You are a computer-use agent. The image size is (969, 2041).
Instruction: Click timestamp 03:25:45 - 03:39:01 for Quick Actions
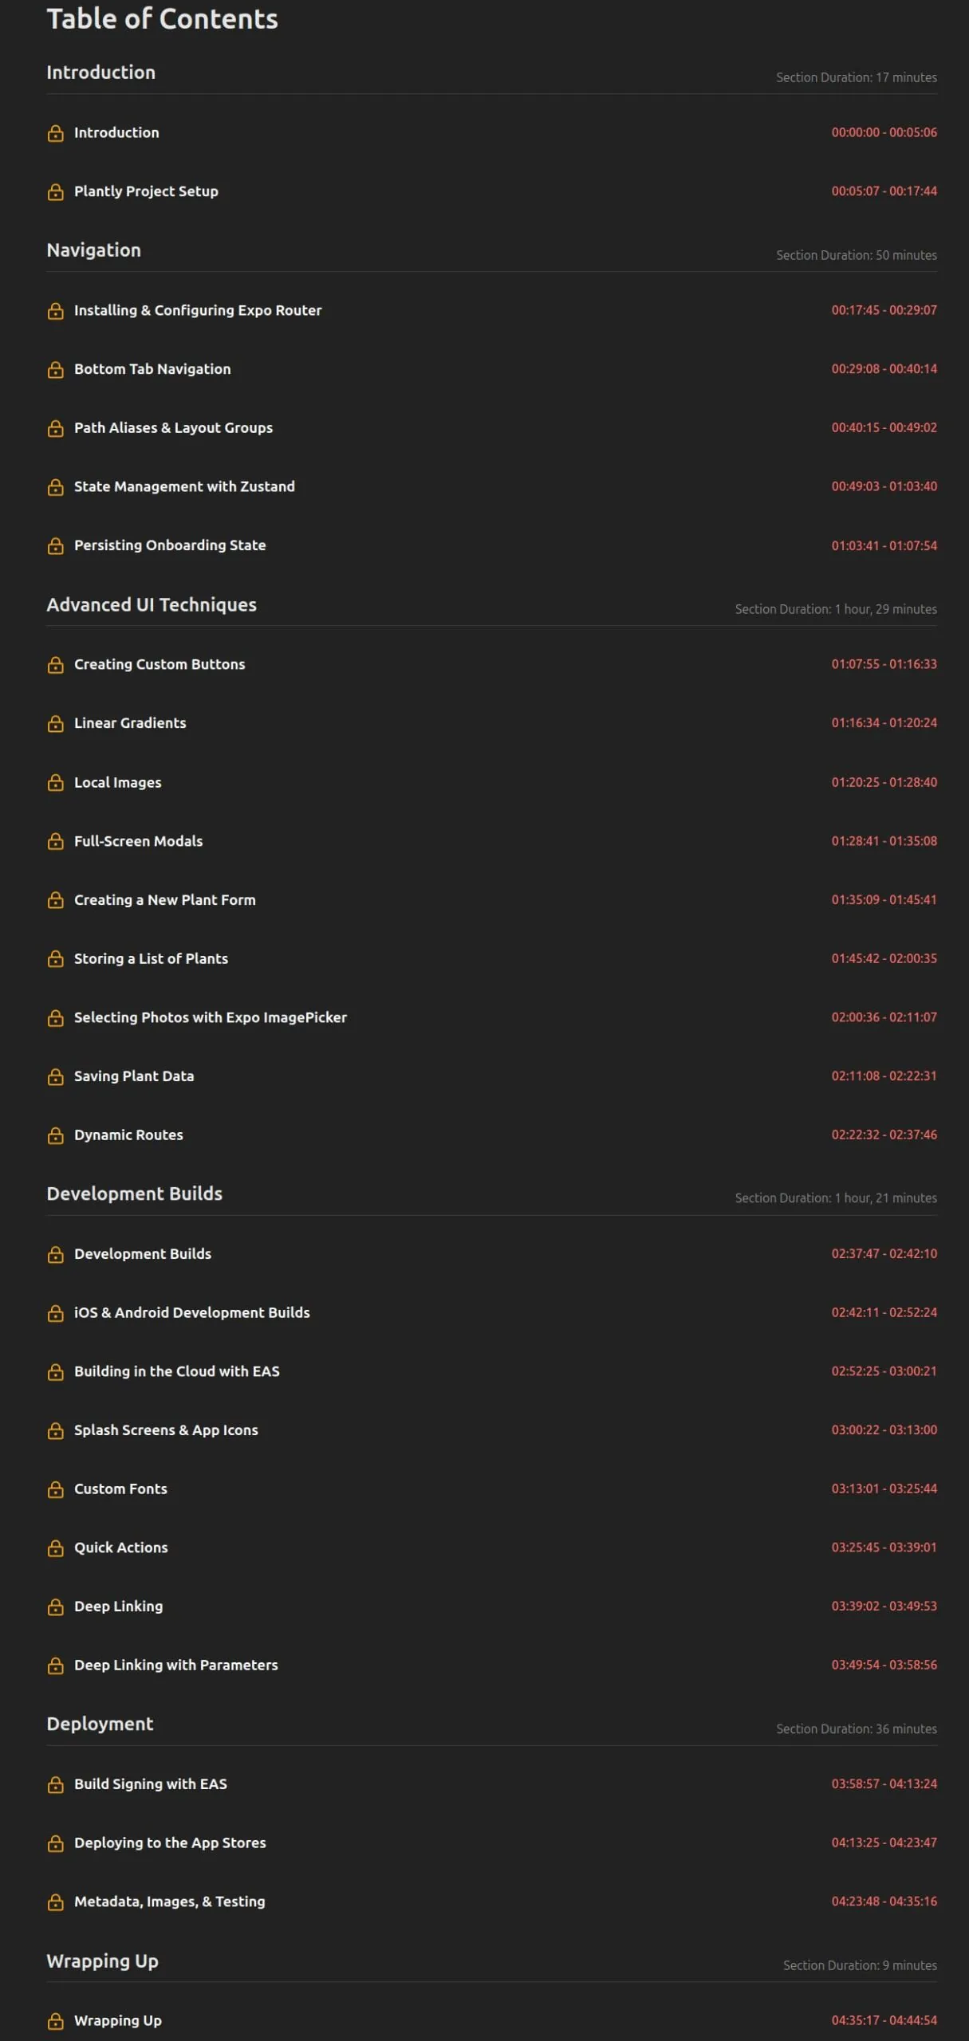tap(884, 1547)
